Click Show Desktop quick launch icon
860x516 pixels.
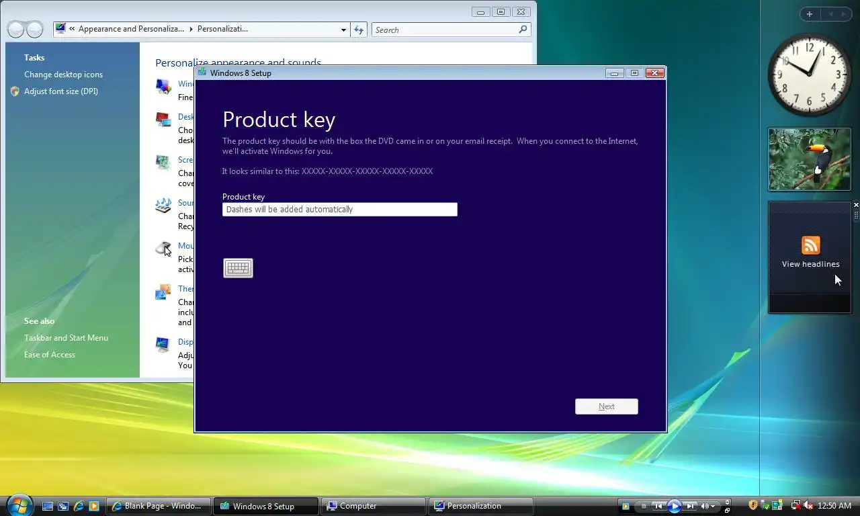(48, 506)
